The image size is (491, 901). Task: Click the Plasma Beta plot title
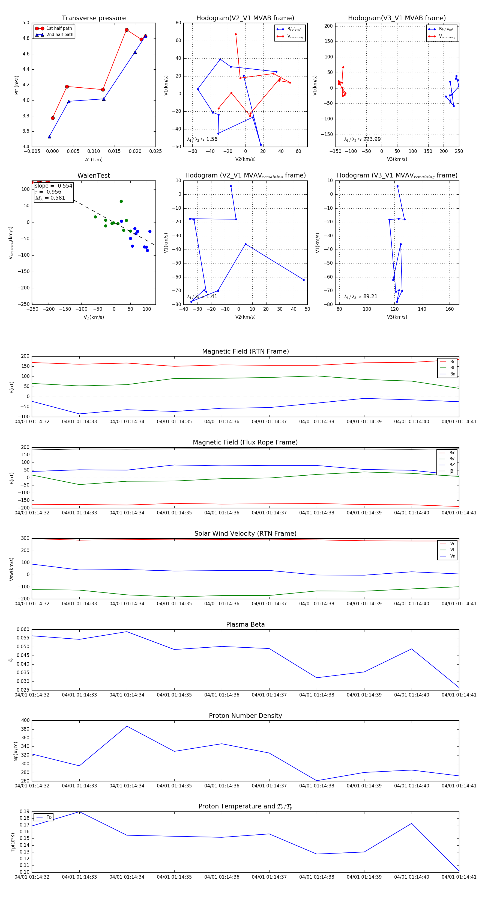[245, 624]
